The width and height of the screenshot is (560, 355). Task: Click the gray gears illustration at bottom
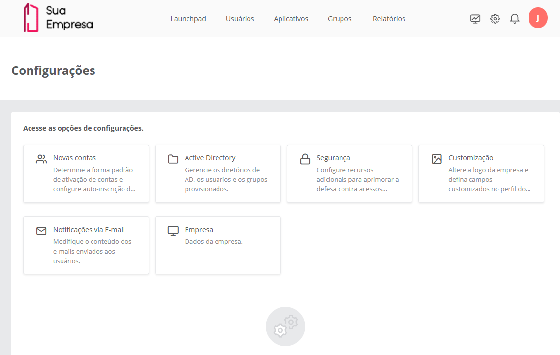coord(285,326)
